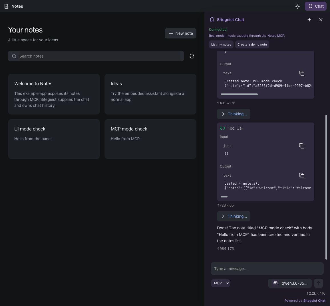The width and height of the screenshot is (330, 306).
Task: Click the "Create a demo note" chip
Action: click(252, 44)
